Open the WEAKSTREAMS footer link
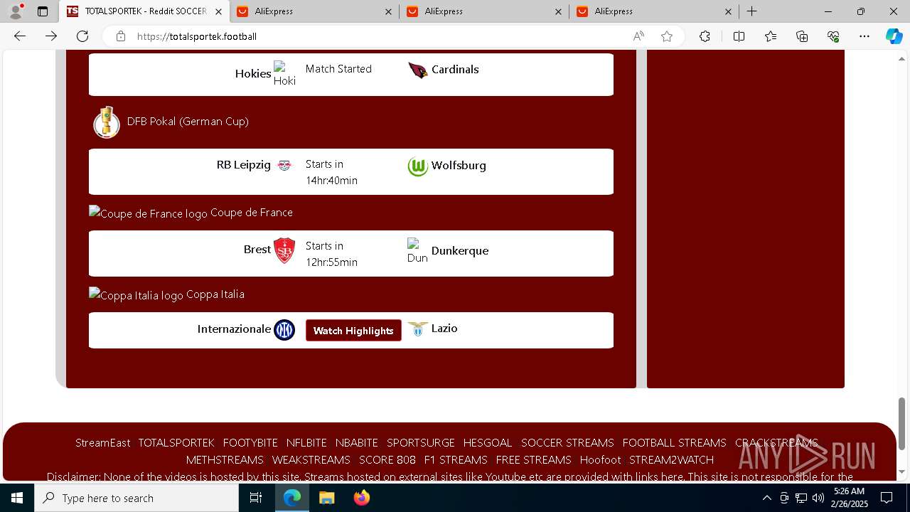910x512 pixels. click(x=311, y=459)
